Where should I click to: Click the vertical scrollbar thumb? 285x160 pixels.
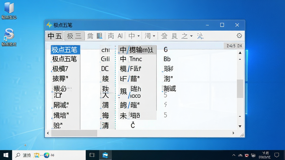(240, 89)
